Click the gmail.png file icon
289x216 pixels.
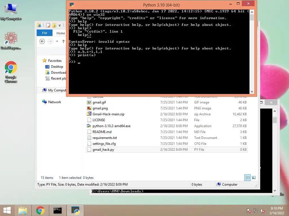89,108
